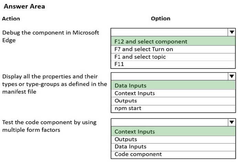Click the empty Display properties selection field
Screen dimensions: 238x162
pos(169,76)
